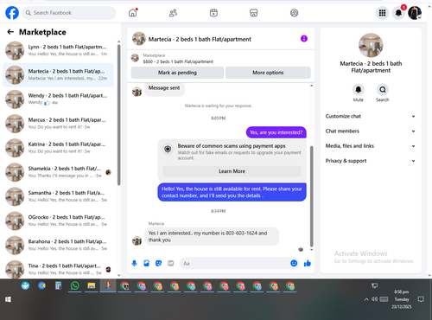432x320 pixels.
Task: Open the emoji picker in message box
Action: point(294,263)
